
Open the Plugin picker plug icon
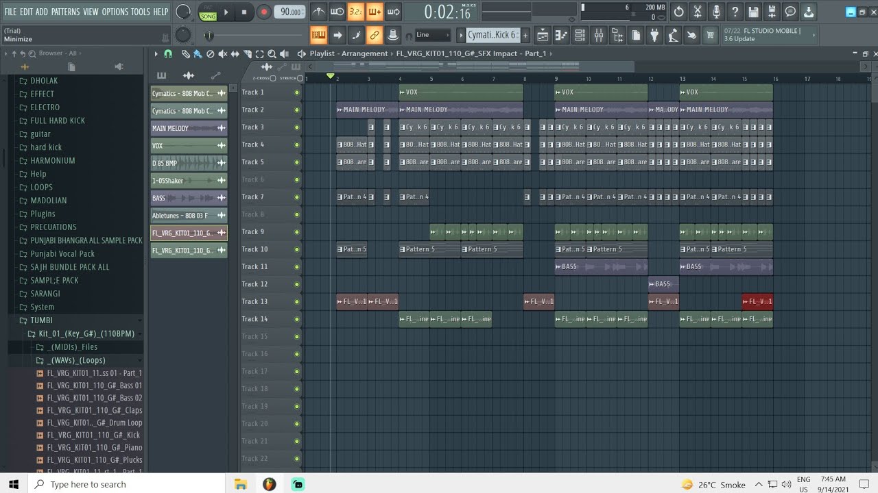click(654, 35)
